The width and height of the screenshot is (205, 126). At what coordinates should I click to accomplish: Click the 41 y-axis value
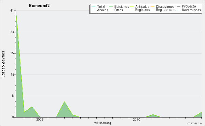[12, 11]
